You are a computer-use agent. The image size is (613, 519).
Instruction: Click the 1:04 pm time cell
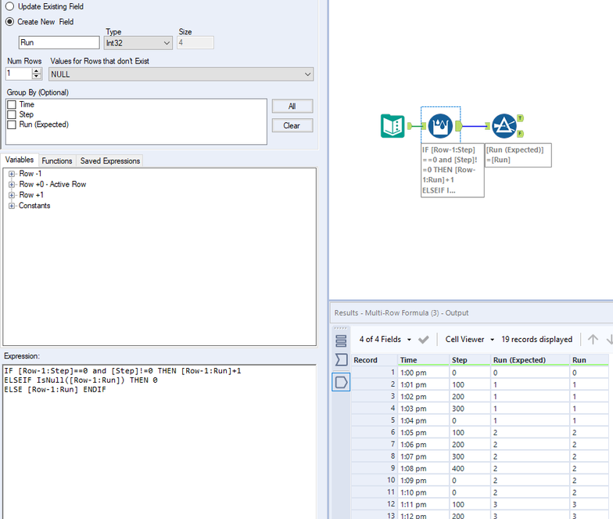tap(424, 420)
